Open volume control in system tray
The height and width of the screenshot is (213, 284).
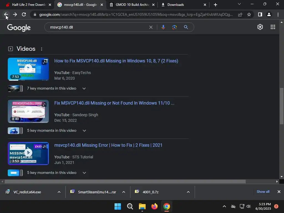point(248,206)
